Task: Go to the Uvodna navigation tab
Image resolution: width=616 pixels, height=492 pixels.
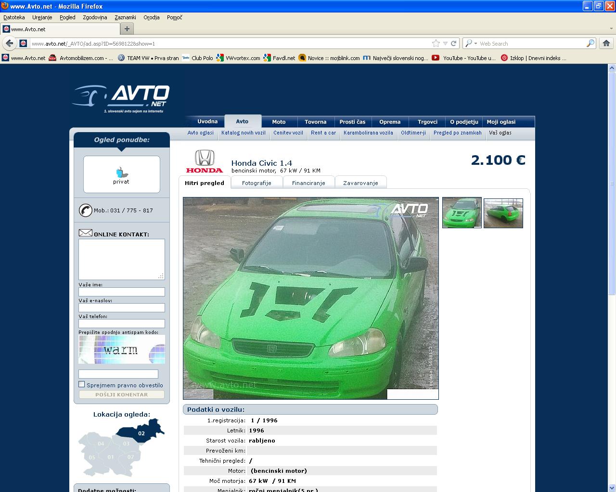Action: click(x=207, y=122)
